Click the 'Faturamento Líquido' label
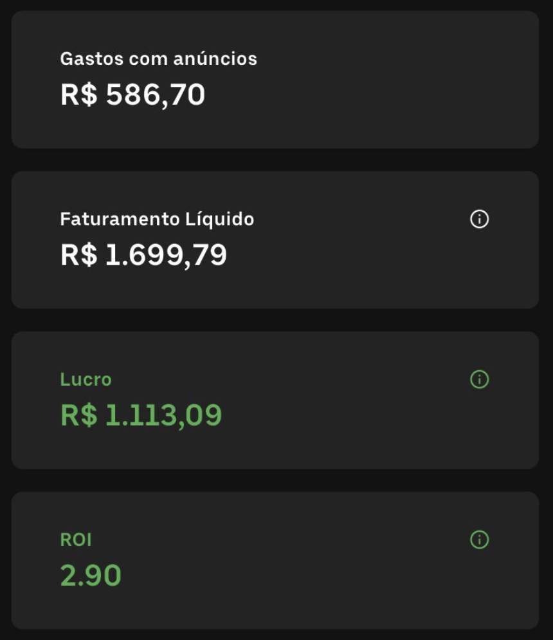Viewport: 553px width, 640px height. 157,220
